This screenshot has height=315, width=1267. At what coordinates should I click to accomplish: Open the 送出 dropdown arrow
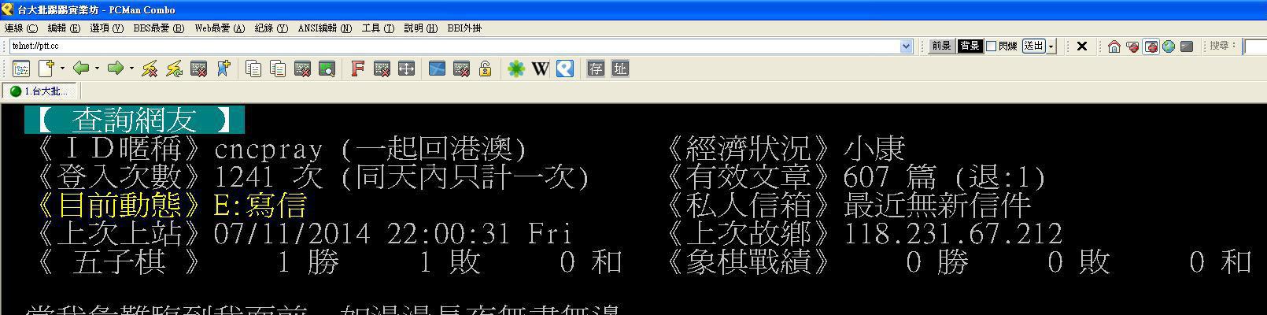1051,46
